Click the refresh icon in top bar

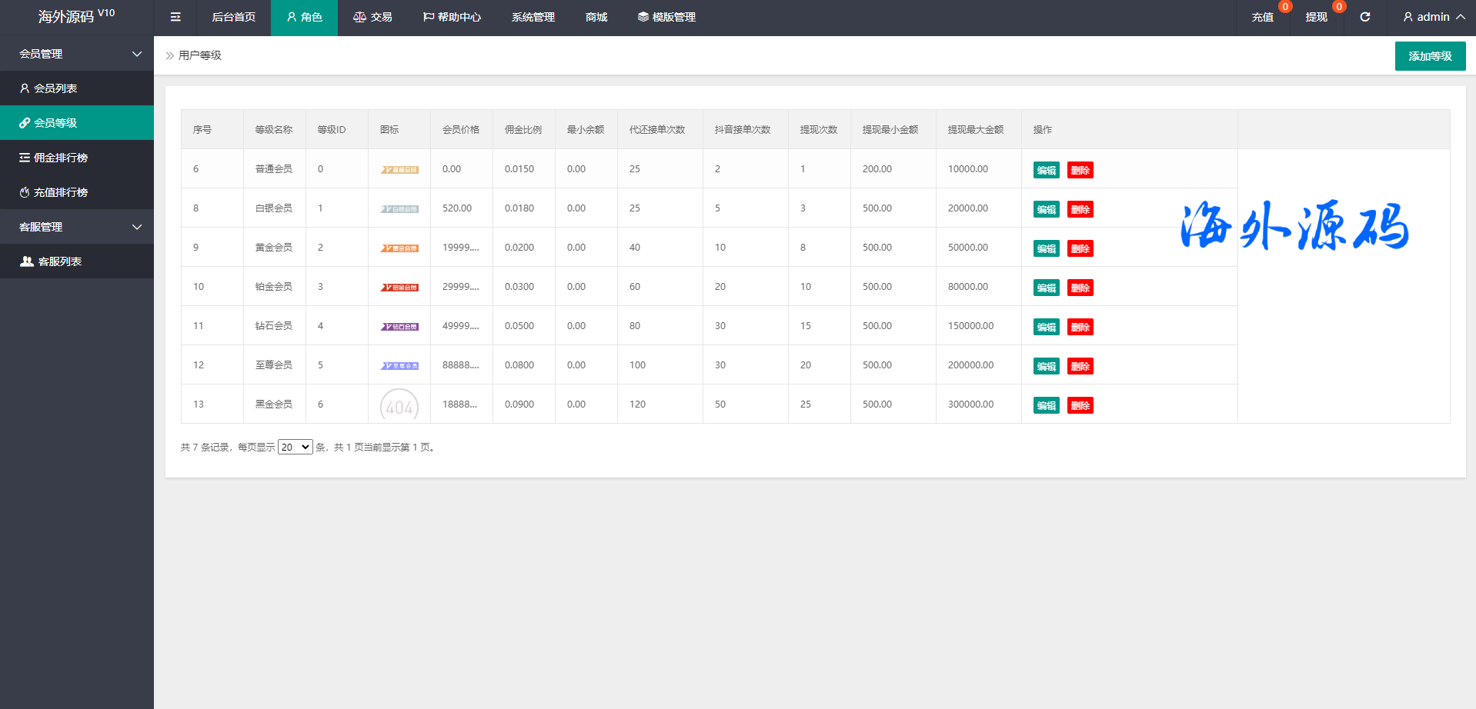pyautogui.click(x=1364, y=17)
